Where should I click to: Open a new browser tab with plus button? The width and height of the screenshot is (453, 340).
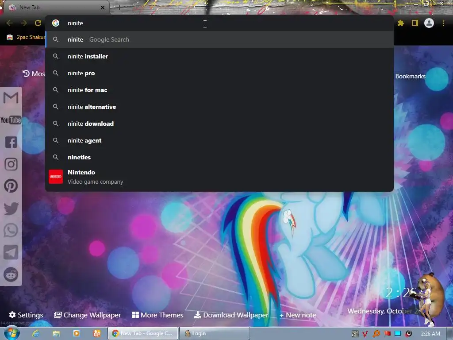[119, 8]
